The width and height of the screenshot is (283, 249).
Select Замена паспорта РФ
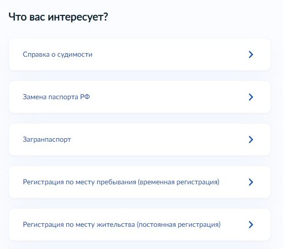(140, 97)
